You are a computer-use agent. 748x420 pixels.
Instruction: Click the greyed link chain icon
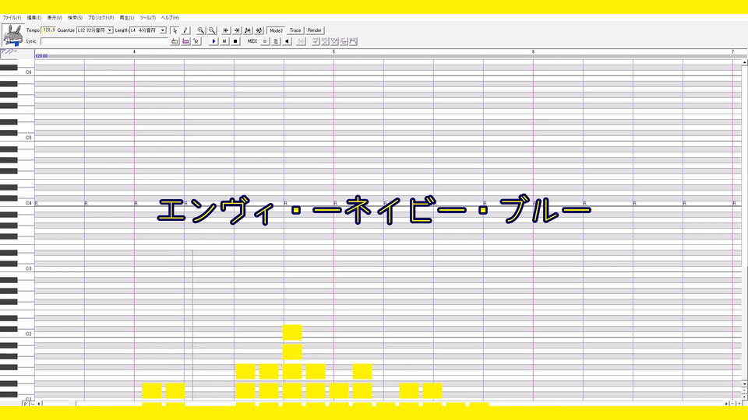coord(301,41)
